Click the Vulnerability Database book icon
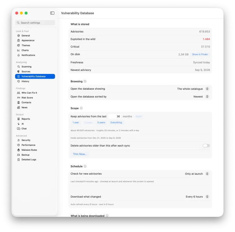This screenshot has width=235, height=232. [x=18, y=76]
